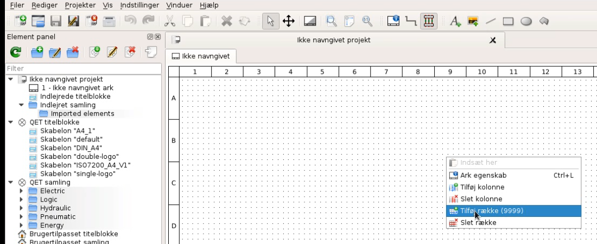This screenshot has height=244, width=597.
Task: Expand the Hydraulic collection folder
Action: [x=22, y=208]
